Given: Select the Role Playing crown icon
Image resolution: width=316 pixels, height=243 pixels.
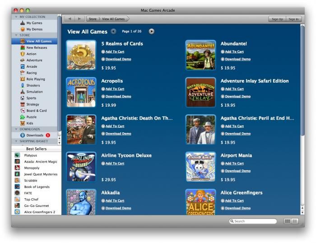Looking at the screenshot, I should [x=23, y=79].
